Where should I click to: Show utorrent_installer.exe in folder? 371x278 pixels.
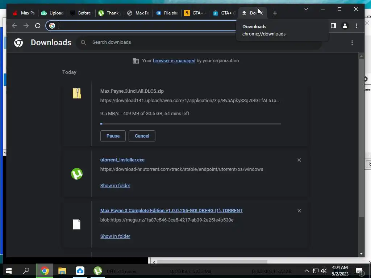[x=115, y=186]
